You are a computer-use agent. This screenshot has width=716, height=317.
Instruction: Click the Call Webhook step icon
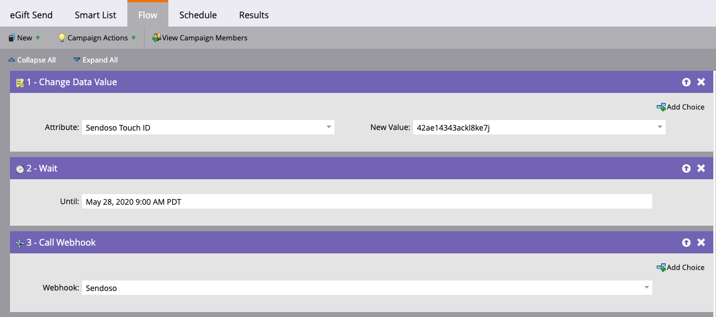pos(20,243)
